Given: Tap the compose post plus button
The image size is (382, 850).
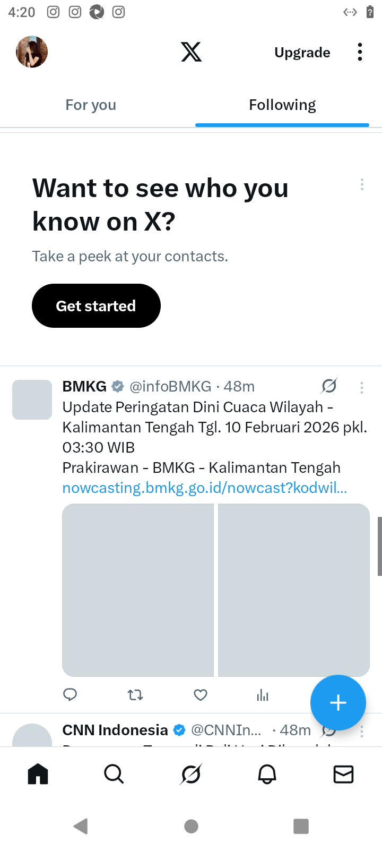Looking at the screenshot, I should click(x=338, y=702).
